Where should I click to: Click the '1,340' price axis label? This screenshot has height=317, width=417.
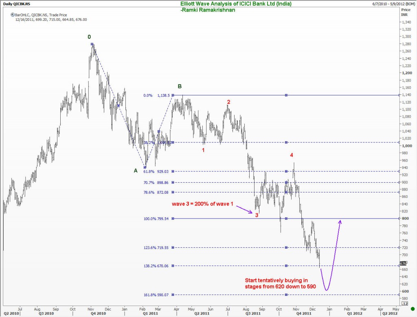406,22
